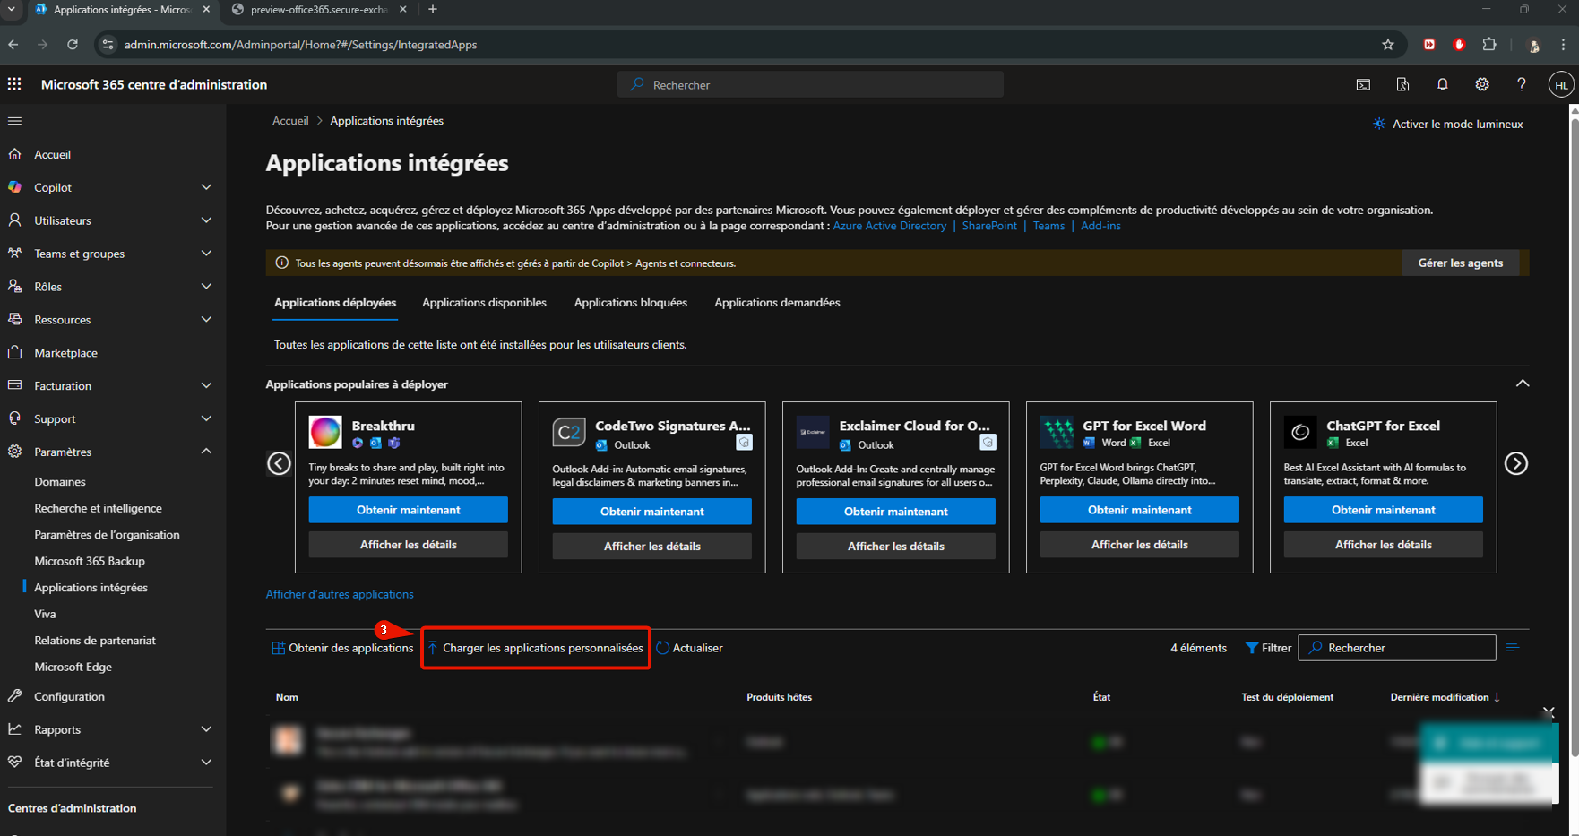Open Paramètres de l'organisation in sidebar
Image resolution: width=1579 pixels, height=836 pixels.
(107, 535)
